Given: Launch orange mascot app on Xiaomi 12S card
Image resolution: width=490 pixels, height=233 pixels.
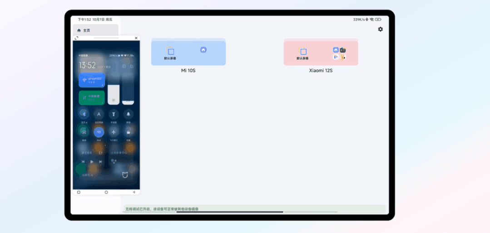Looking at the screenshot, I should [x=343, y=57].
